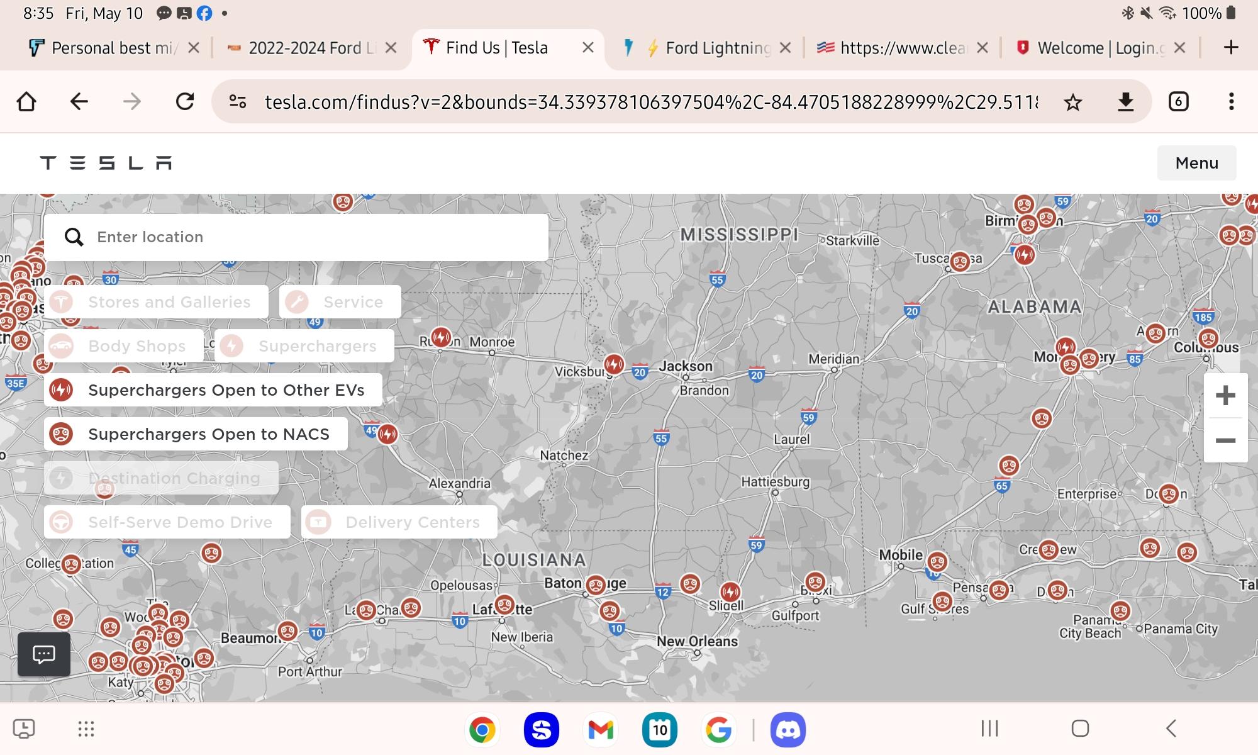Click the Destination Charging icon

pyautogui.click(x=61, y=478)
